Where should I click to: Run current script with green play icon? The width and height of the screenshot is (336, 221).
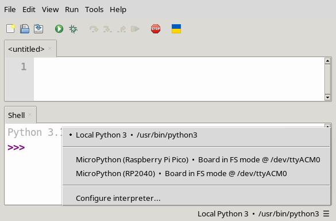(59, 29)
